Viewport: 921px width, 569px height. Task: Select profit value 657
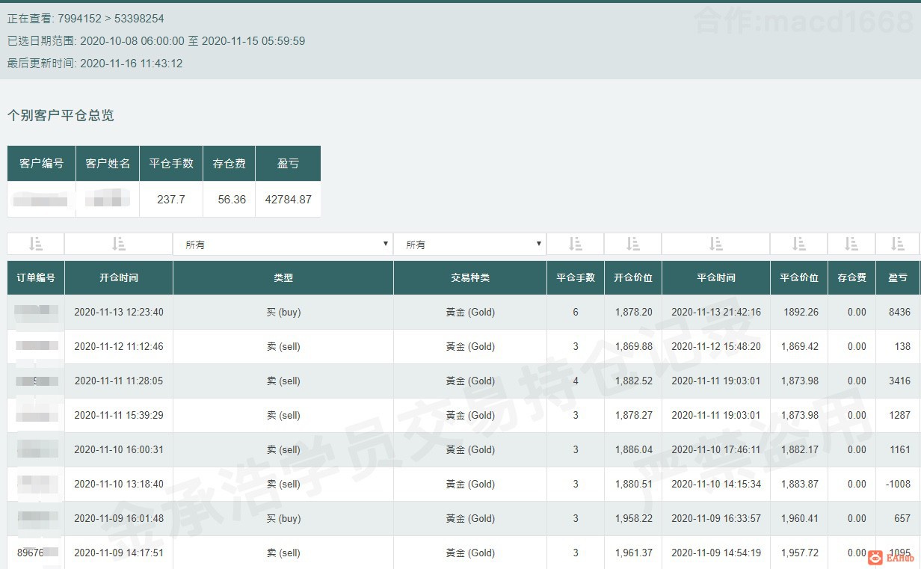tap(902, 518)
